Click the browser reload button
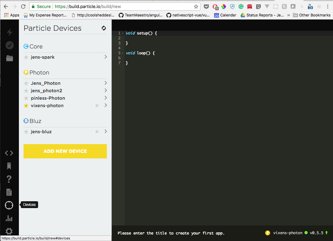 point(23,7)
